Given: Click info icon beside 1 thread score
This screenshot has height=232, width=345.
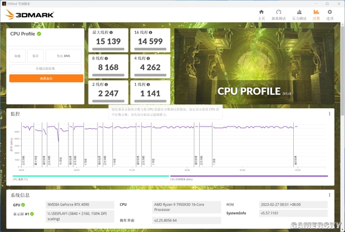Looking at the screenshot, I should click(148, 84).
